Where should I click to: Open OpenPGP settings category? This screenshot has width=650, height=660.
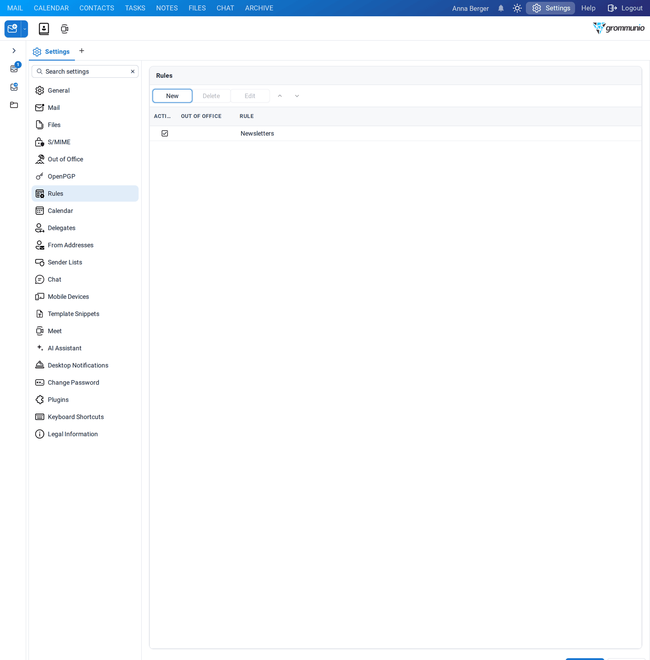pos(85,176)
